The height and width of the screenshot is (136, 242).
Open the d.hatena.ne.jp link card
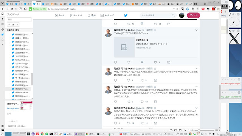point(156,47)
